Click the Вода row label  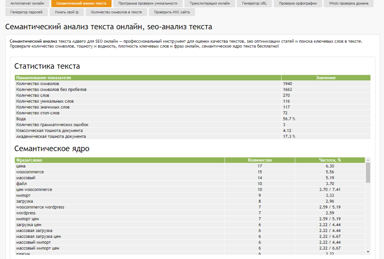click(x=21, y=119)
